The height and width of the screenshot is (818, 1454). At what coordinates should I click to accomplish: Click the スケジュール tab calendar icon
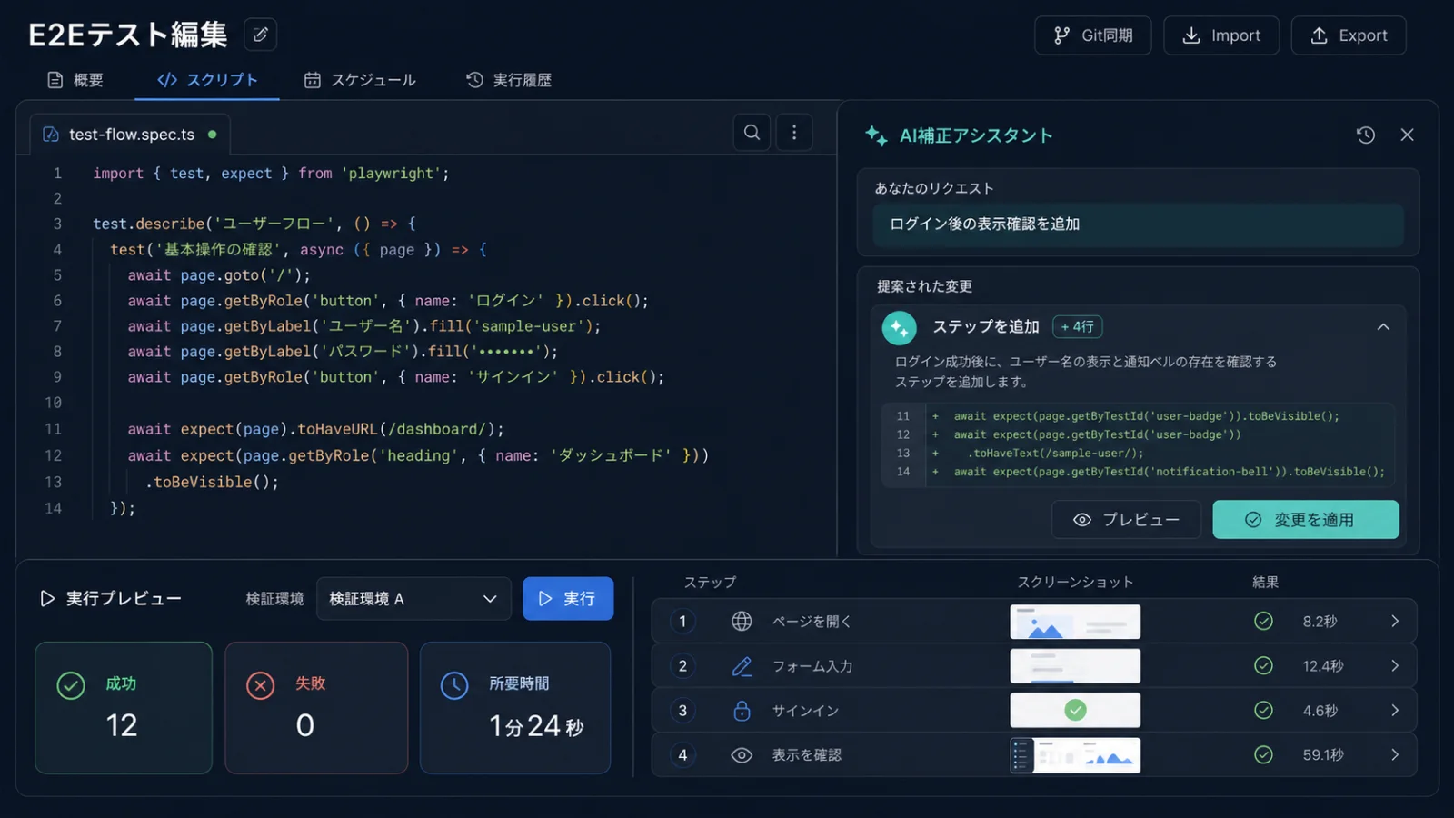coord(312,80)
